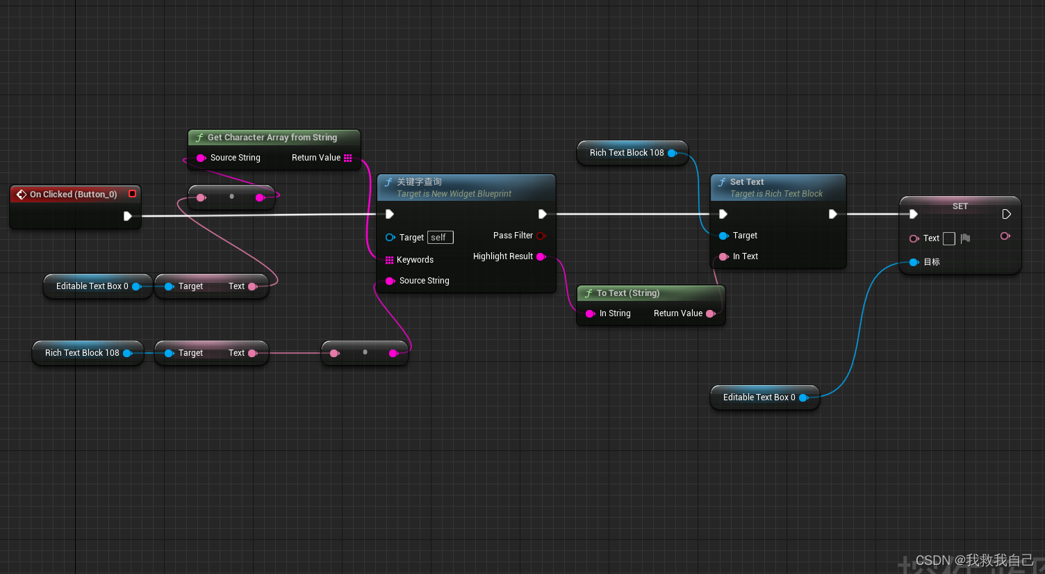Click the output exec pin of 关键字查询 node
Image resolution: width=1045 pixels, height=574 pixels.
point(543,214)
